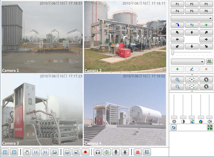214x157 pixels.
Task: Select the Camera 4 video pane
Action: pyautogui.click(x=125, y=110)
